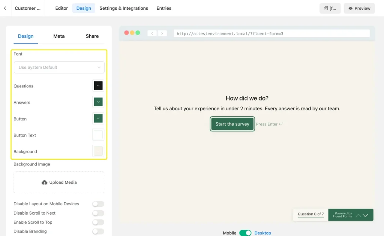
Task: Click the Press Enter hint text
Action: click(269, 124)
